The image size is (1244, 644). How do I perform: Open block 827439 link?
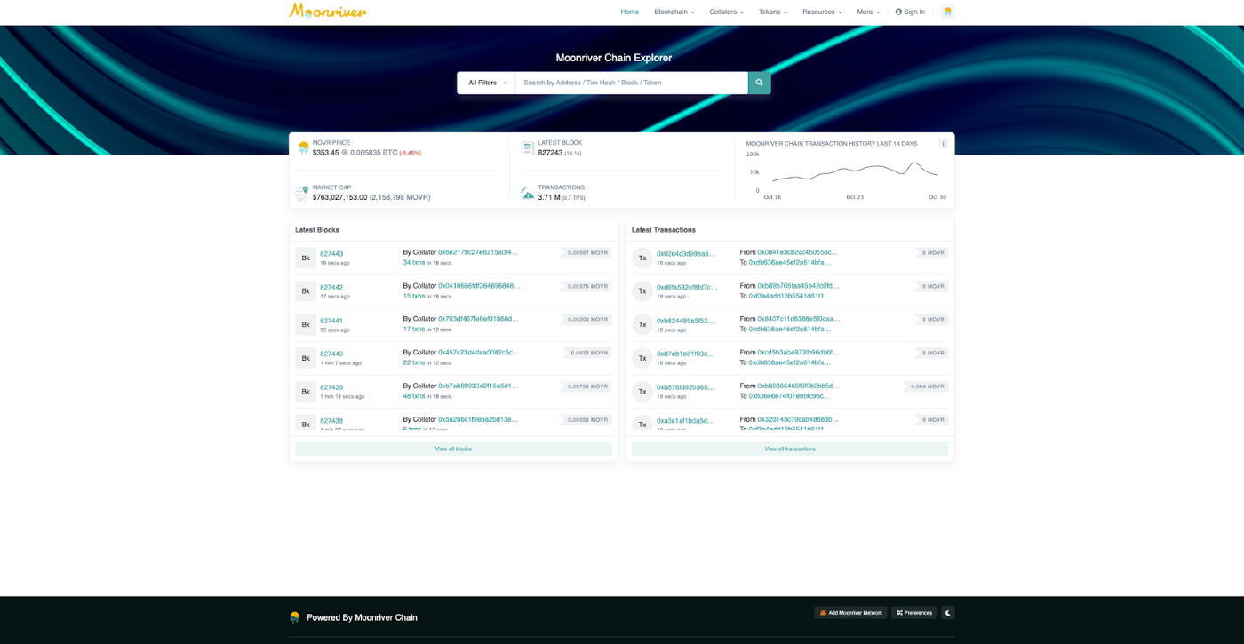[x=331, y=387]
